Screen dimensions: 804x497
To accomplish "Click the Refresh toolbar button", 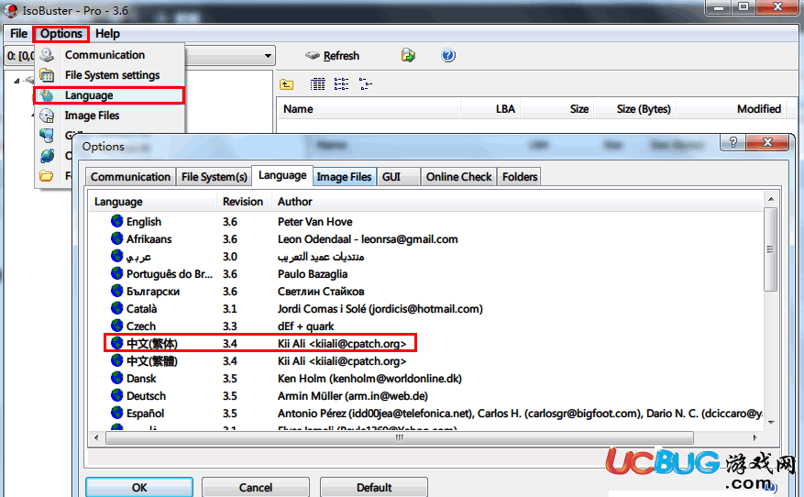I will click(332, 55).
